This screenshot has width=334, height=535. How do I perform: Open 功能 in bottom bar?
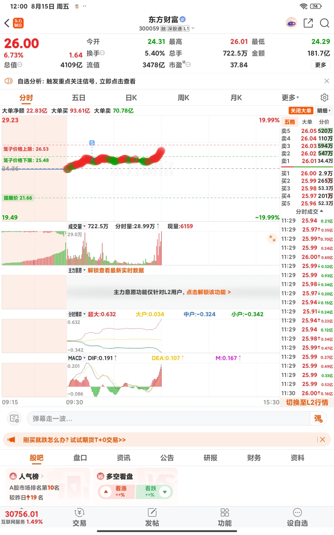coord(225,517)
